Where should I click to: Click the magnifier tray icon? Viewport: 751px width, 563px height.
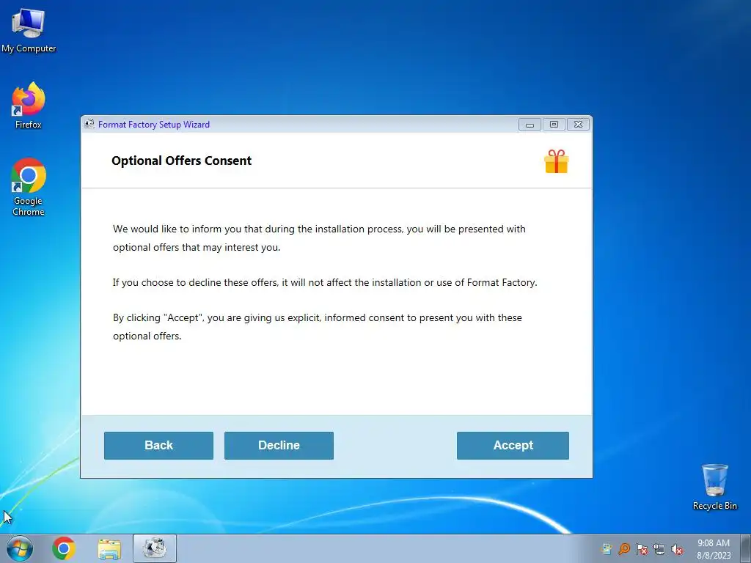tap(624, 549)
